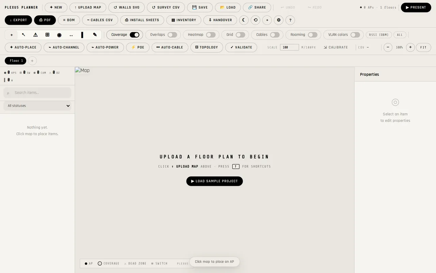Open the BOM button
436x273 pixels.
click(x=69, y=20)
